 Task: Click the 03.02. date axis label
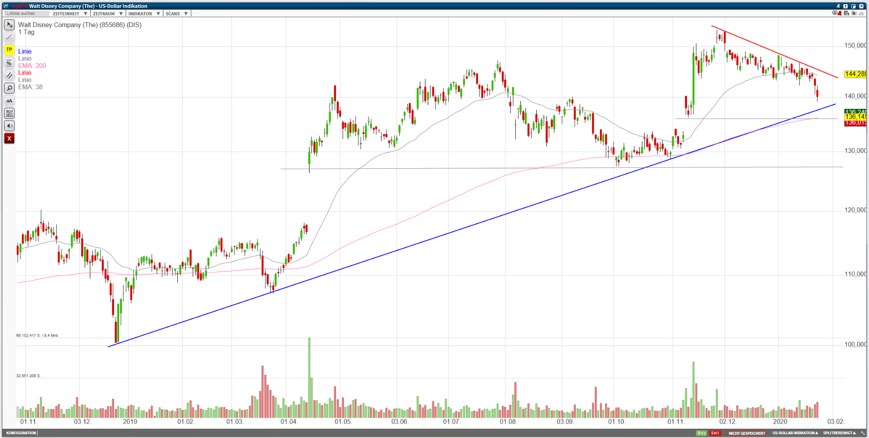pyautogui.click(x=835, y=422)
